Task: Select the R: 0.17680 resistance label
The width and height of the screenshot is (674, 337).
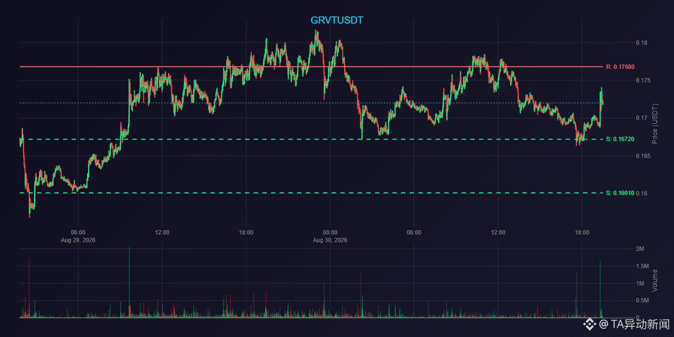Action: [620, 66]
